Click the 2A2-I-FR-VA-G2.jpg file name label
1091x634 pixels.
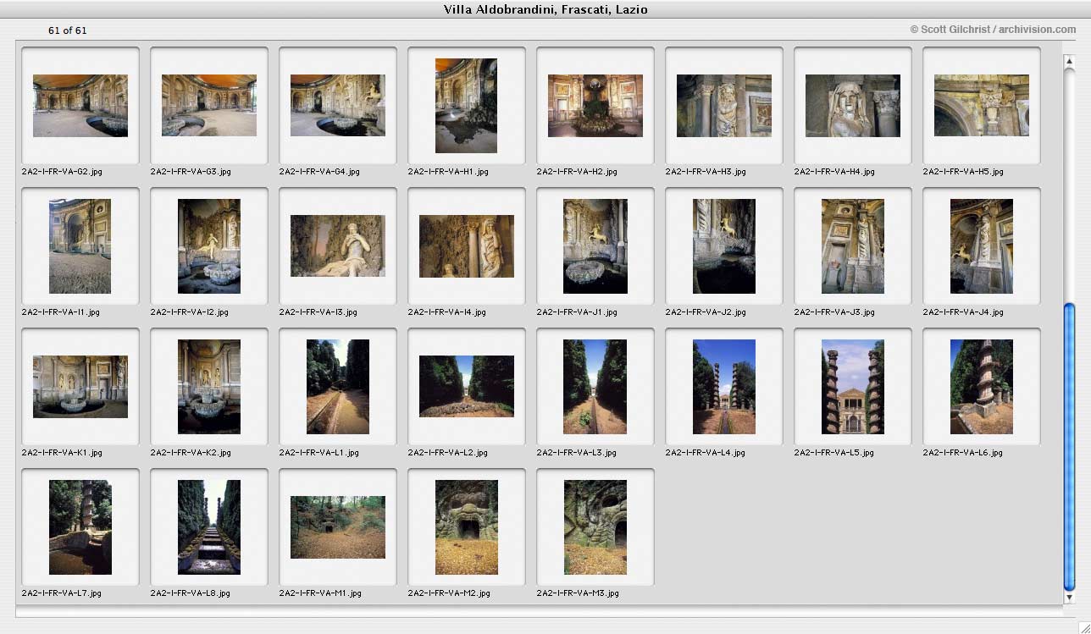pyautogui.click(x=62, y=172)
